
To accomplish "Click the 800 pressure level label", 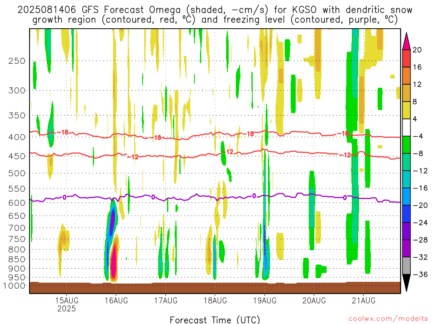I will 17,249.
